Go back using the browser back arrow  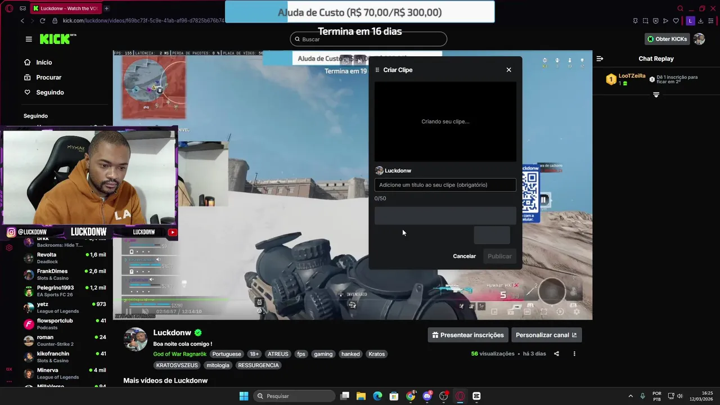click(x=22, y=21)
